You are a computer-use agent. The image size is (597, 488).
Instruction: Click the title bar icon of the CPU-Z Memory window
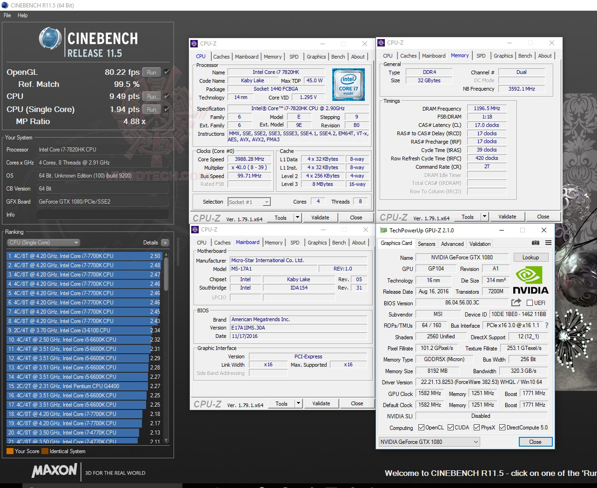coord(381,43)
